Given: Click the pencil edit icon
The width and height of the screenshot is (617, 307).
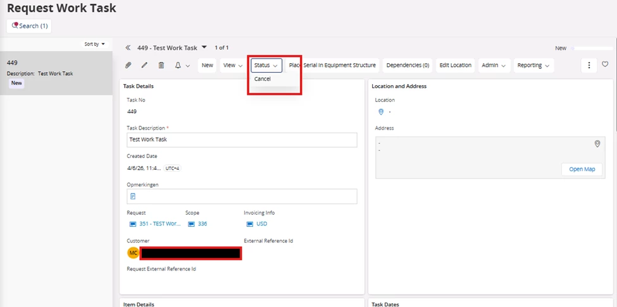Looking at the screenshot, I should click(144, 65).
